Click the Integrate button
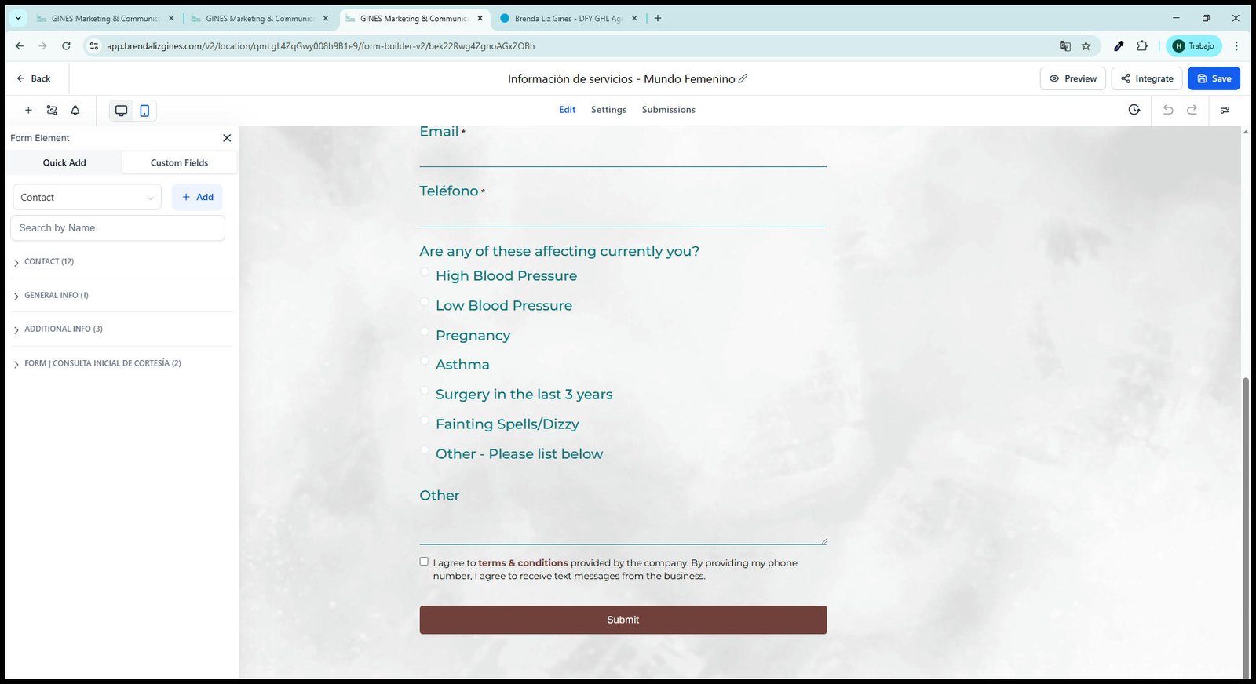 (1147, 78)
